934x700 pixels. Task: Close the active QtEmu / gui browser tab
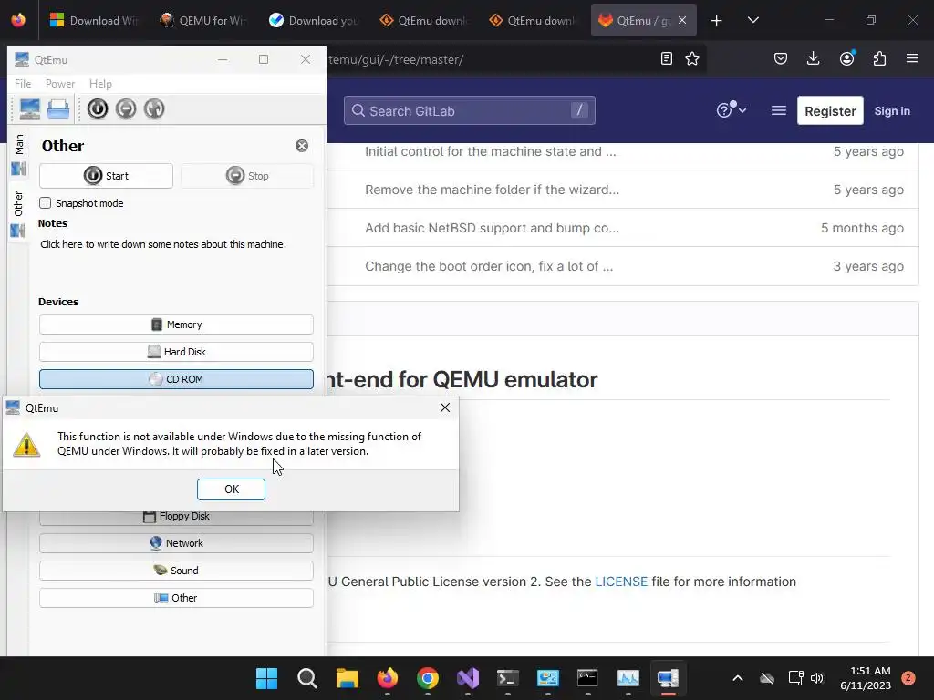click(x=682, y=21)
